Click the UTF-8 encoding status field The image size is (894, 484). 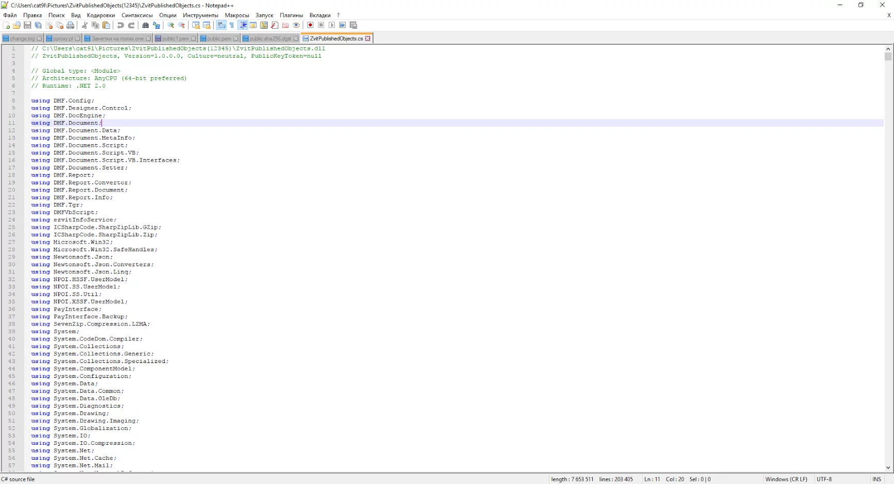tap(824, 479)
